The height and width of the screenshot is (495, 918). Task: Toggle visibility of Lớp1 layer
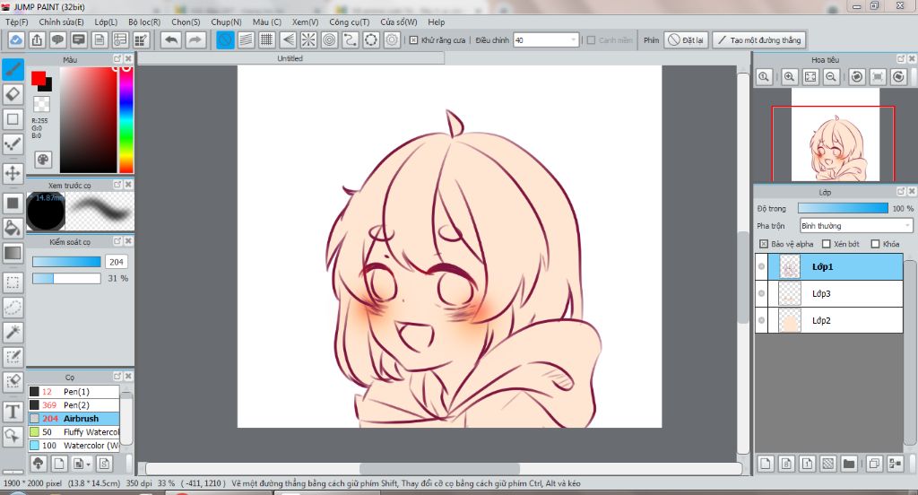pos(761,266)
